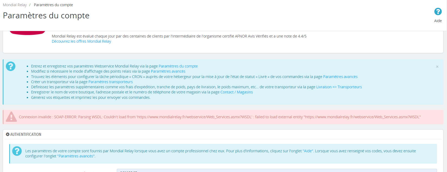
Task: Open the Contact / Magasins link
Action: pyautogui.click(x=237, y=92)
